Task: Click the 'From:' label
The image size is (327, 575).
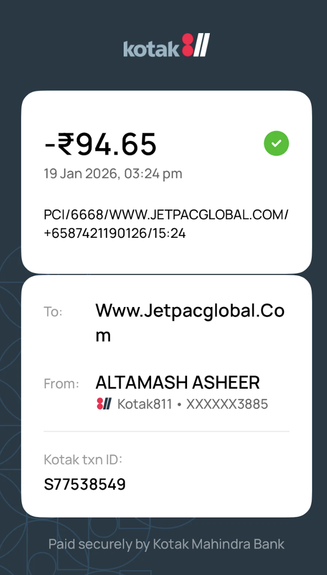Action: 61,384
